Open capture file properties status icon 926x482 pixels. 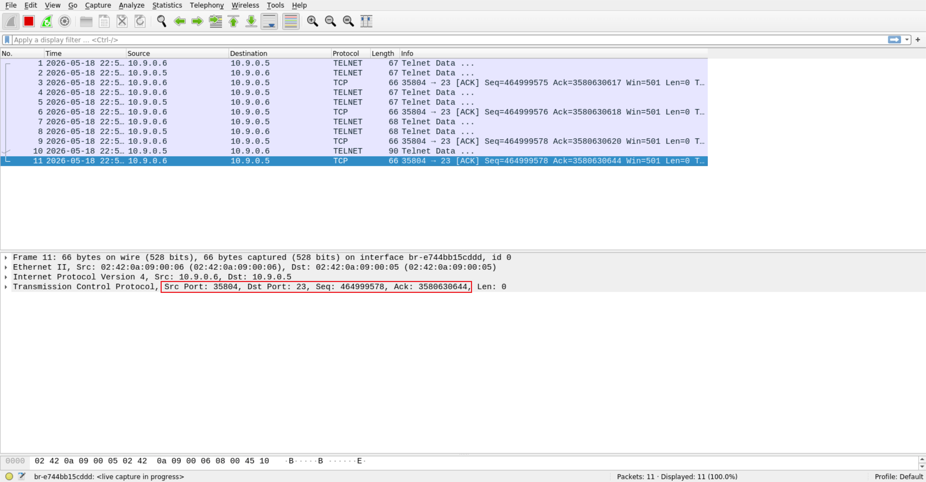pyautogui.click(x=22, y=477)
